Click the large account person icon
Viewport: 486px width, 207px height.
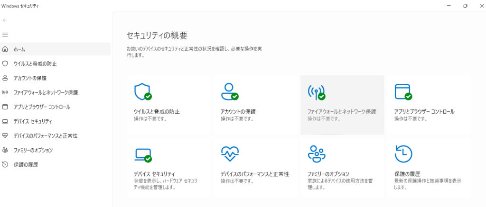230,91
